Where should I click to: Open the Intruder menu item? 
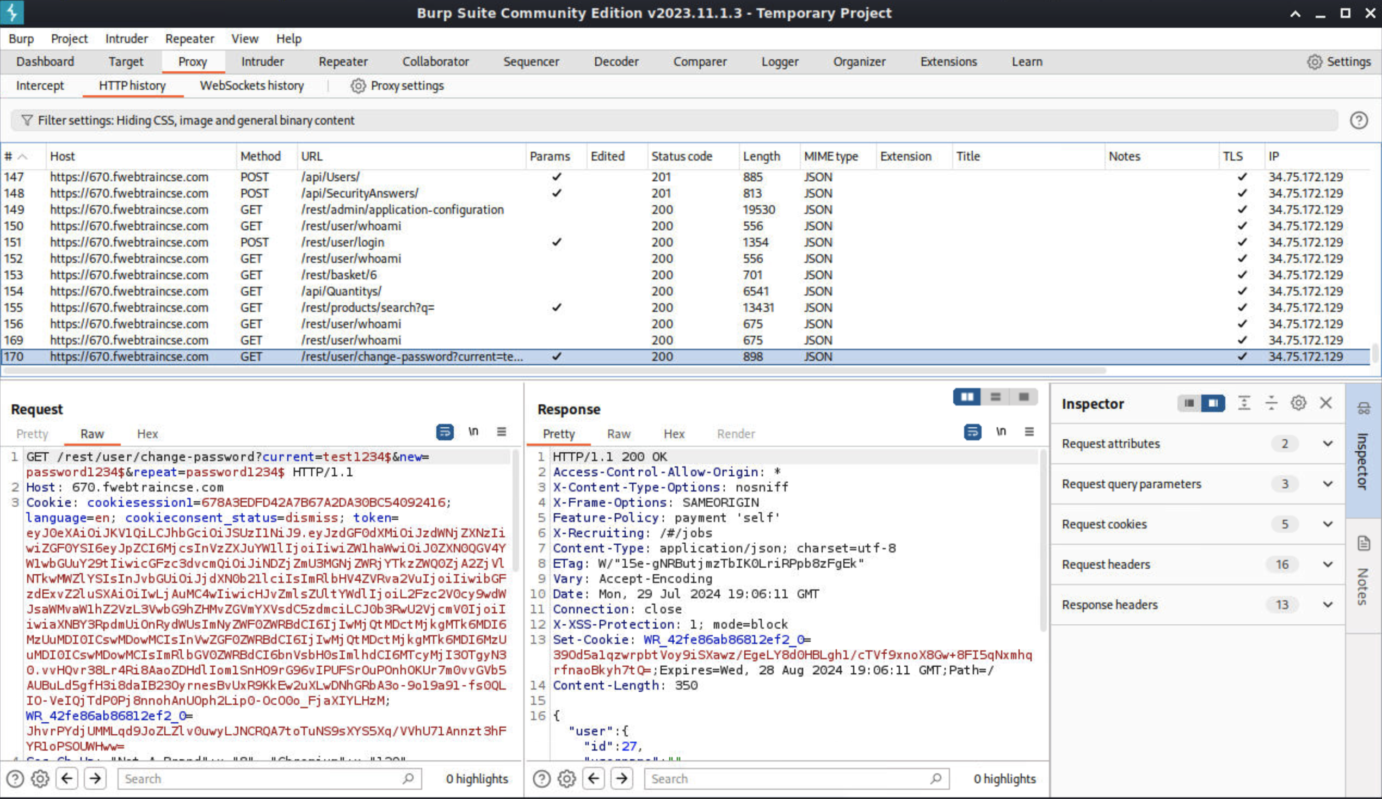[x=126, y=38]
